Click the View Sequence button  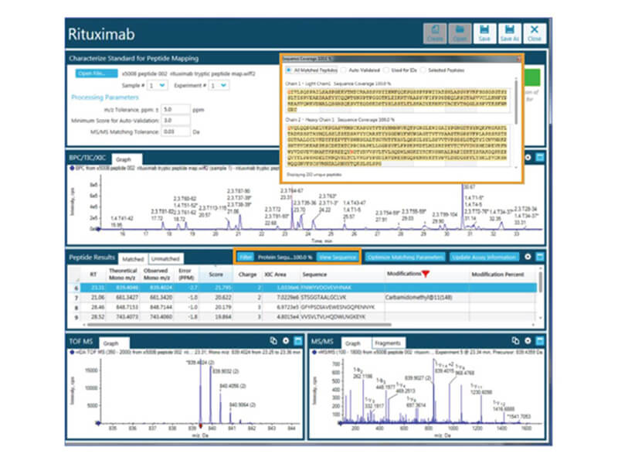[x=337, y=256]
